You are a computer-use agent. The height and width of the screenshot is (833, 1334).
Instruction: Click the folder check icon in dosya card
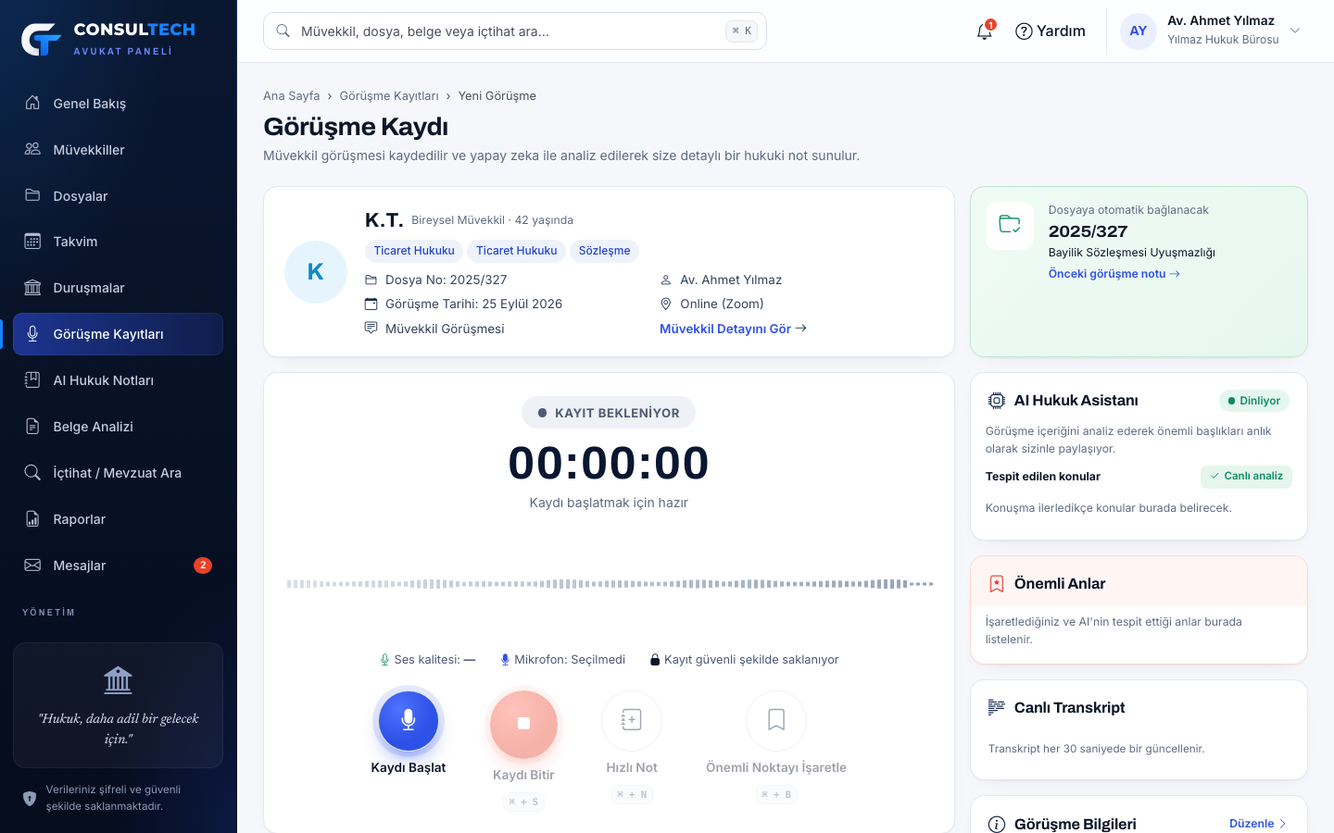click(x=1010, y=225)
